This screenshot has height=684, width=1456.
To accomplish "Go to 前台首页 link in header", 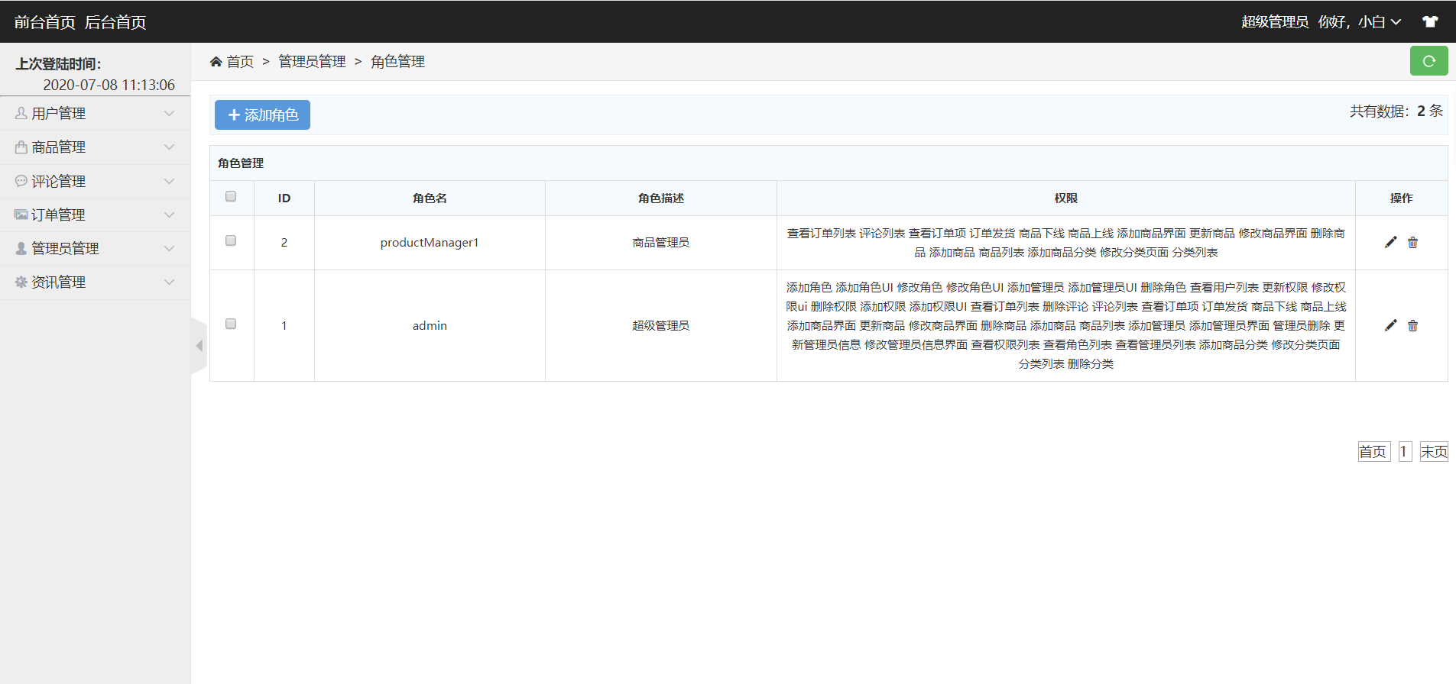I will pos(45,22).
